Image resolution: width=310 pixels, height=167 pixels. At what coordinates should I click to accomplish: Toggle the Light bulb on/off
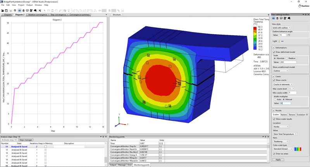[279, 41]
